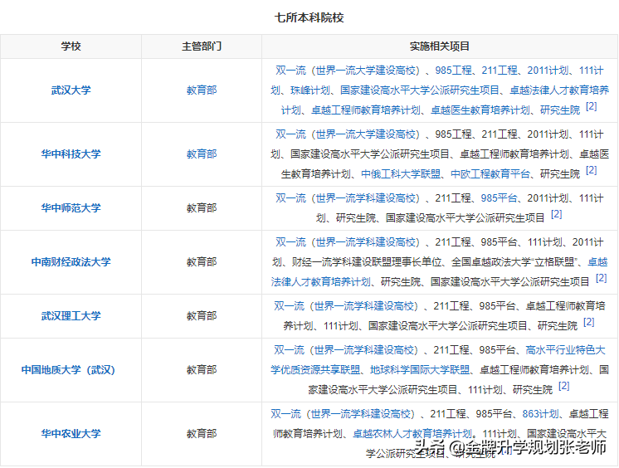Click reference [2] in 武汉大学 row
This screenshot has height=468, width=619.
[x=591, y=106]
